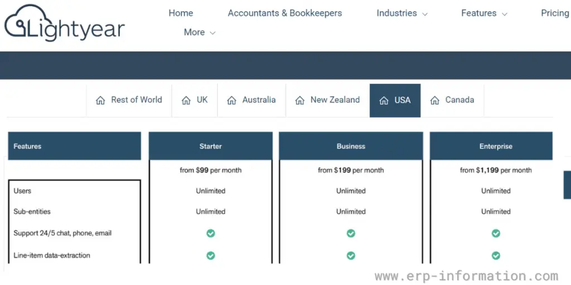Viewport: 571px width, 285px height.
Task: Open the More dropdown menu
Action: (200, 32)
